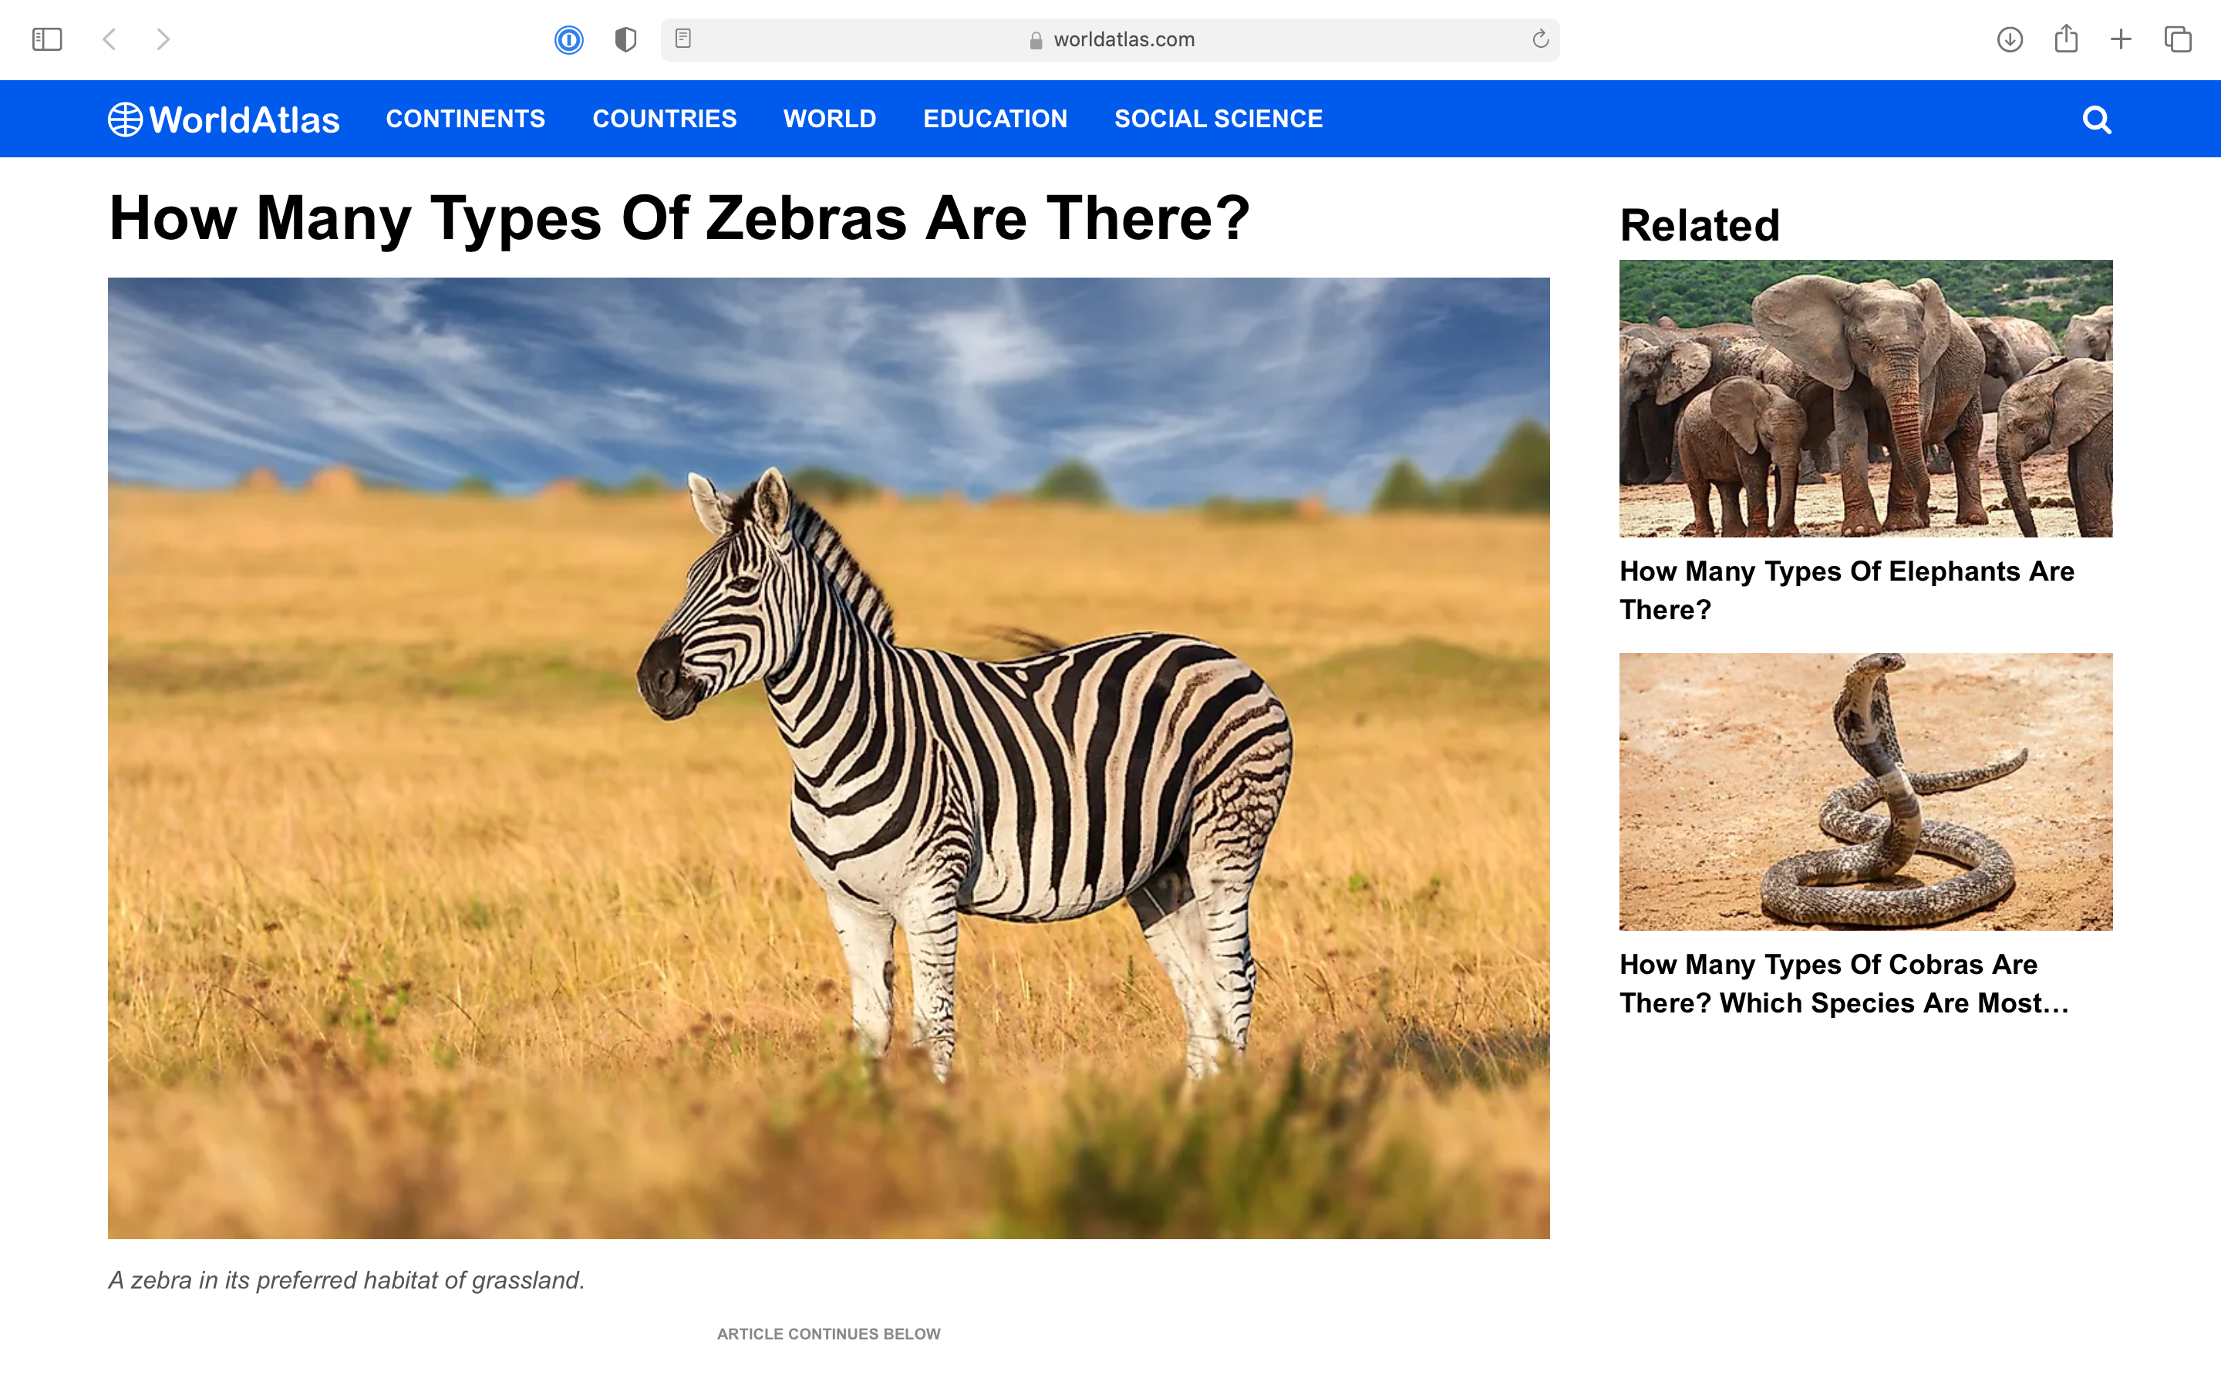The width and height of the screenshot is (2221, 1388).
Task: Open the 1Password extension icon
Action: [x=569, y=39]
